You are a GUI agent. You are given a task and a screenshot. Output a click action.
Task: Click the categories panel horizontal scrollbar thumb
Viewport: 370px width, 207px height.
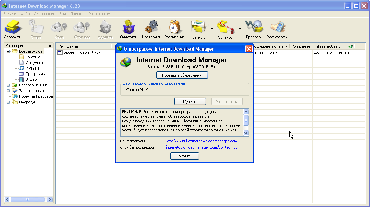[x=28, y=200]
